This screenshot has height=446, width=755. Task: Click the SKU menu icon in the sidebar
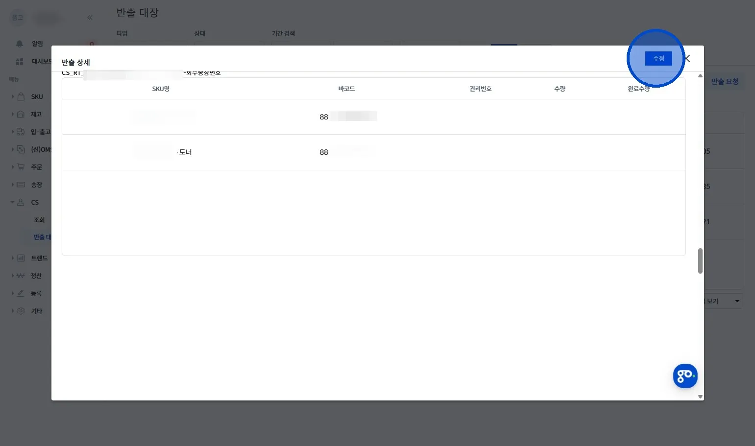click(21, 96)
